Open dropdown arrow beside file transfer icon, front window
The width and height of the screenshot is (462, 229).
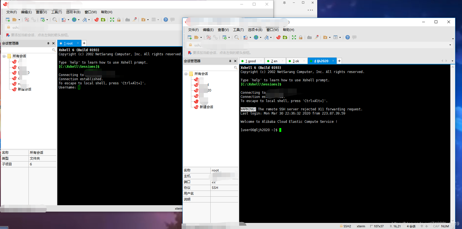tap(250, 38)
